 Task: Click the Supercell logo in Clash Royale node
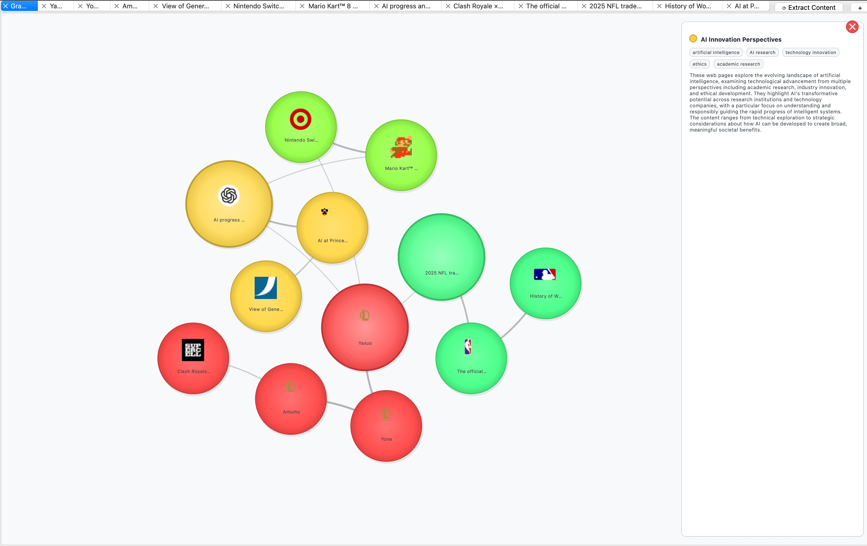coord(193,350)
